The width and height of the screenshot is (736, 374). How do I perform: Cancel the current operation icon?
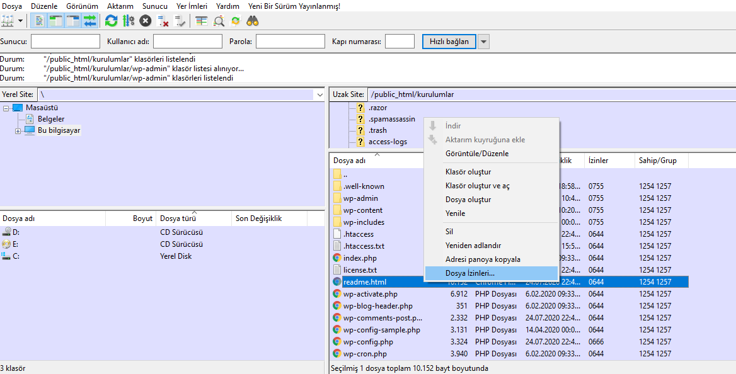click(146, 21)
